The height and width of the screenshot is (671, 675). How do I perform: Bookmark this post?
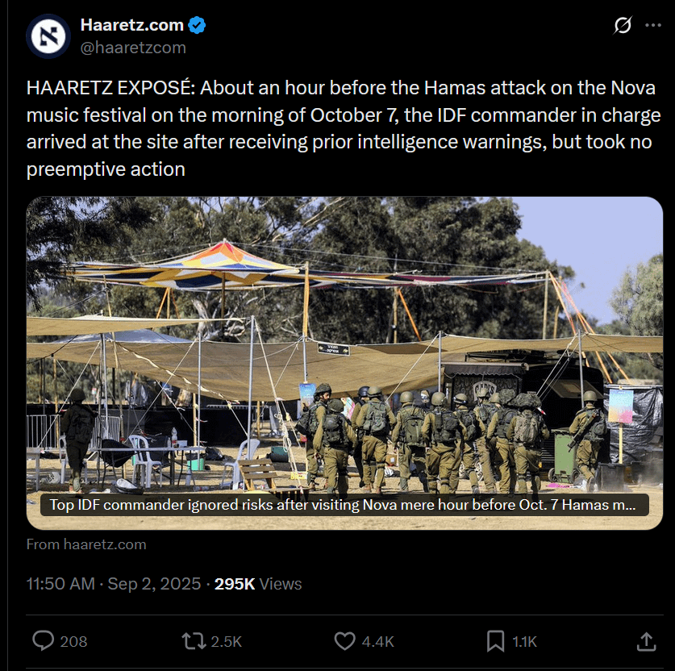pos(495,641)
